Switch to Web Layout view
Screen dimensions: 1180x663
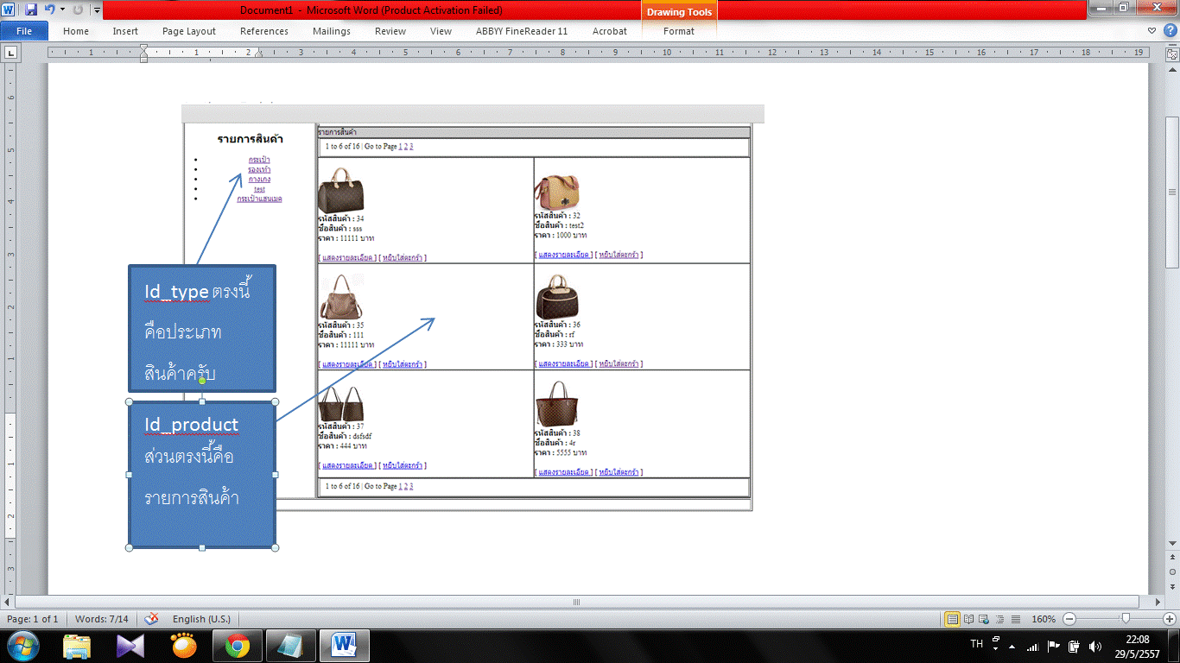tap(985, 619)
